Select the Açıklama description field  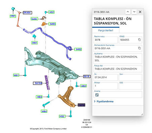coord(118,58)
